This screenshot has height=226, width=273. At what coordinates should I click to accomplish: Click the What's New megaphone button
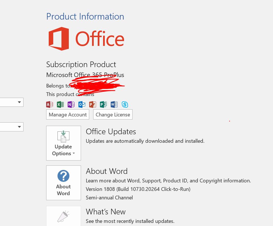[x=63, y=216]
